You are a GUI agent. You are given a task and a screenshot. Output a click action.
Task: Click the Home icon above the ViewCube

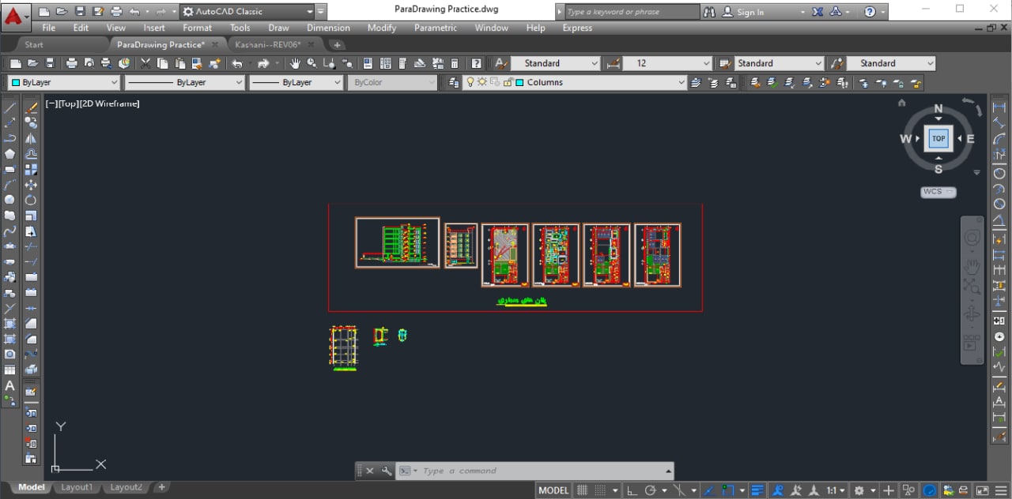coord(901,103)
